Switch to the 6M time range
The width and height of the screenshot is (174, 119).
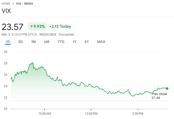pos(46,42)
